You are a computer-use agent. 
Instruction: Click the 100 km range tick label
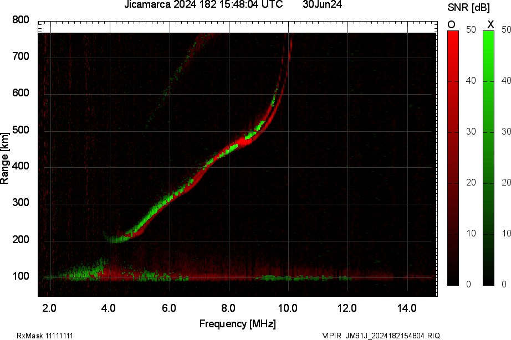tap(21, 276)
